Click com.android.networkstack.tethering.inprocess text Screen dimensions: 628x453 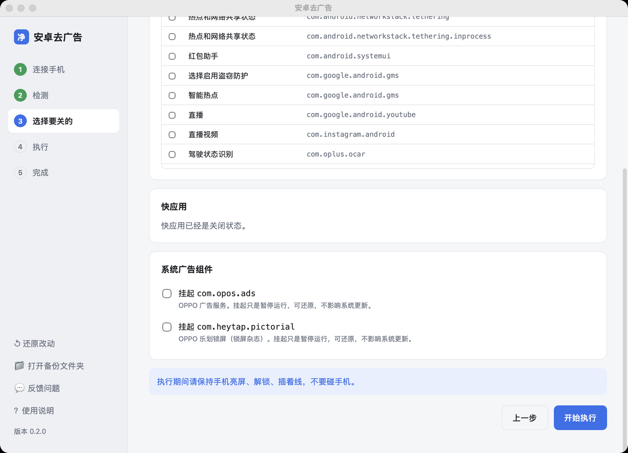point(399,36)
